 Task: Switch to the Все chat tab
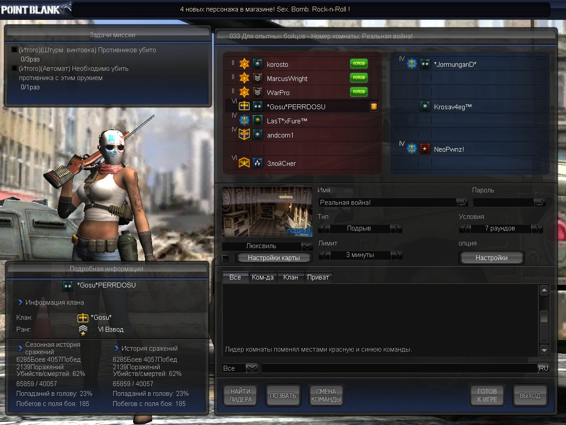(235, 277)
